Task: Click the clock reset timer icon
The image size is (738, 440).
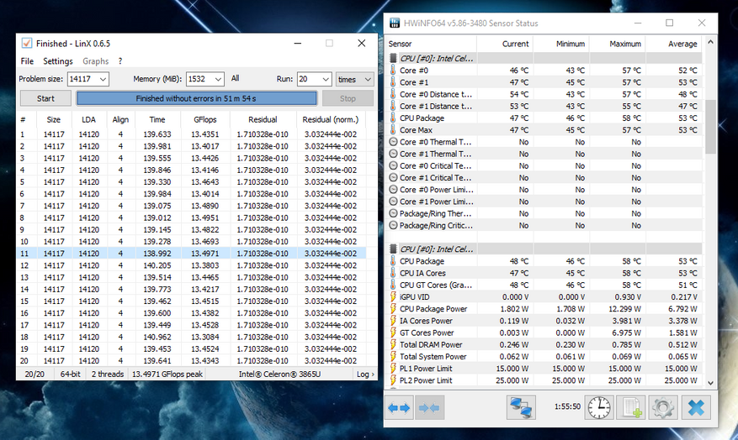Action: [598, 407]
